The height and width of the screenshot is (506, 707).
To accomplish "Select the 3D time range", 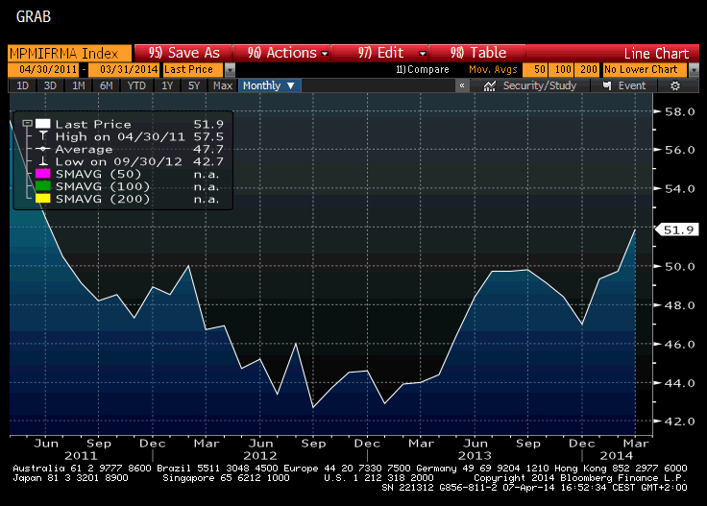I will coord(50,85).
